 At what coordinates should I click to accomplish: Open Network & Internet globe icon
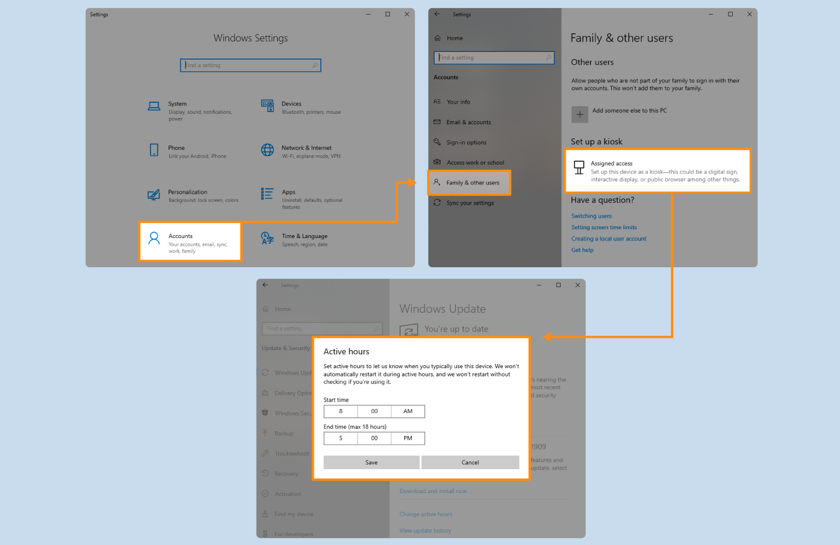click(x=267, y=150)
